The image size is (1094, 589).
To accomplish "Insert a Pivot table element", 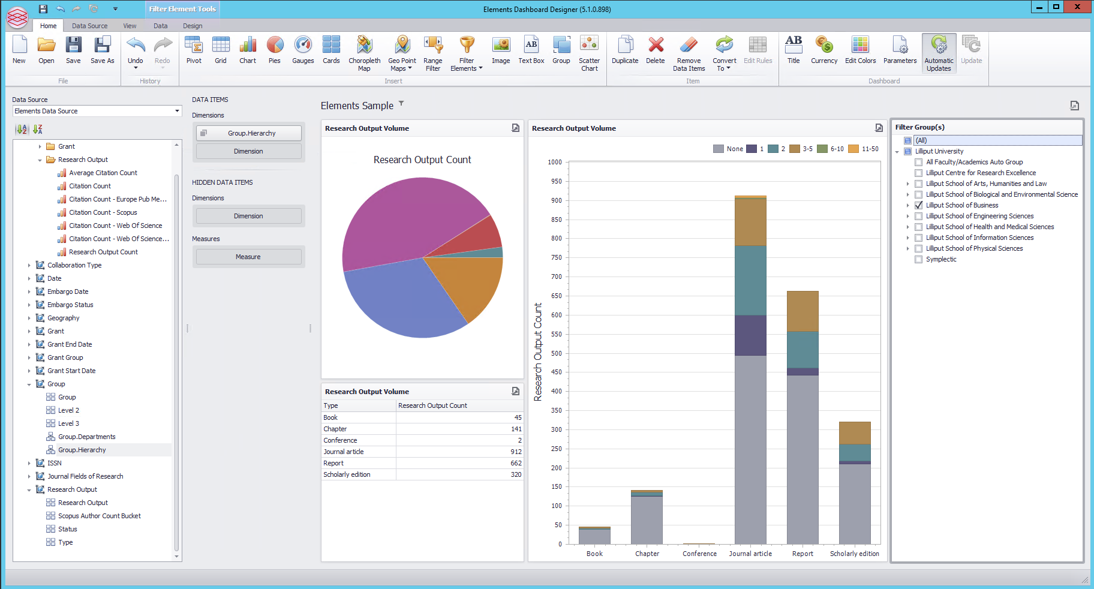I will coord(194,50).
